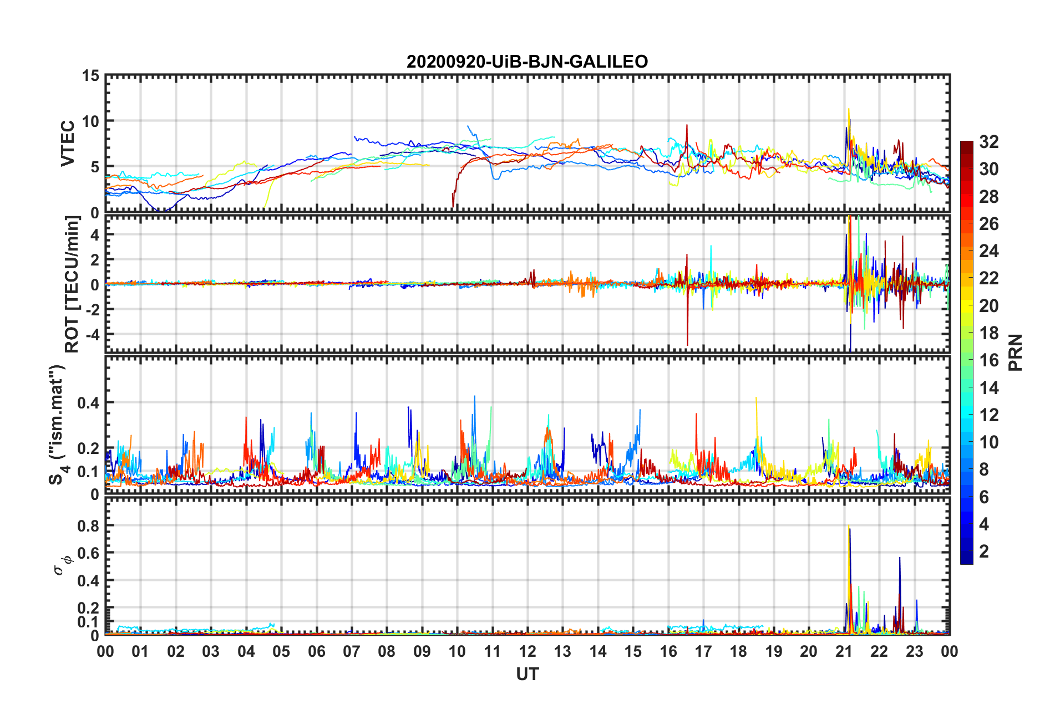Click S4 axis tick label 0.2

tap(88, 448)
